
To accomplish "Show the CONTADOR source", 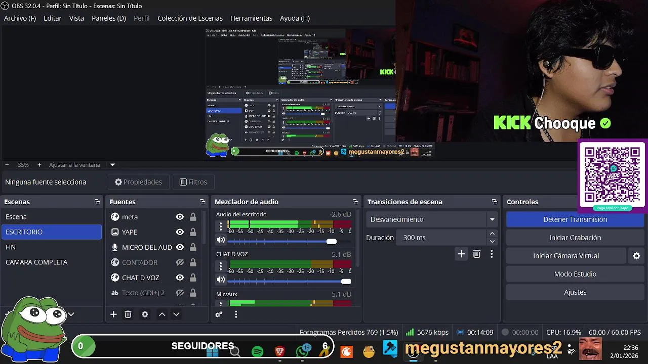I will coord(180,262).
